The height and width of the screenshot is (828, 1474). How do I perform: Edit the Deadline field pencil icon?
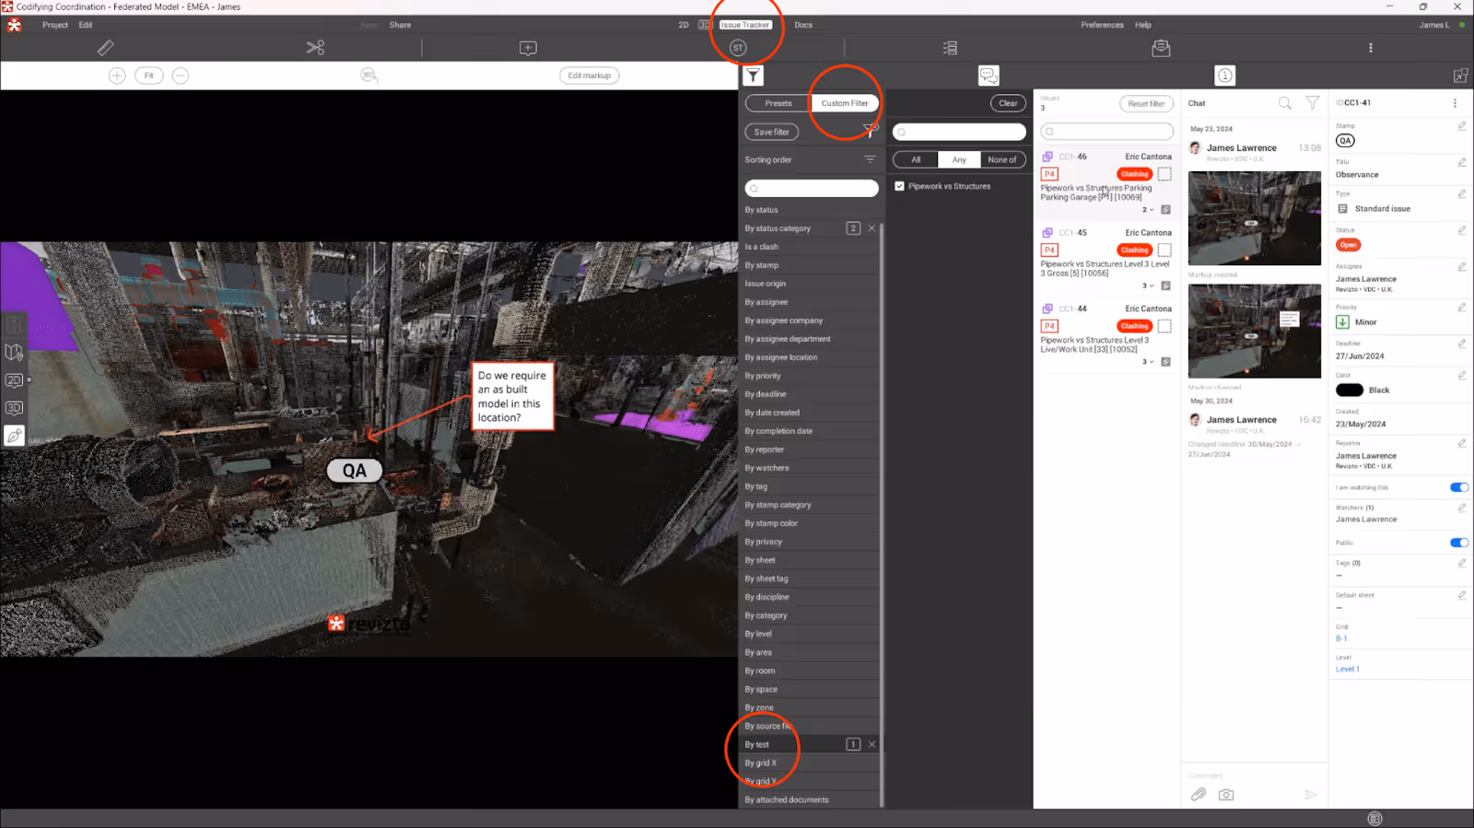coord(1462,344)
